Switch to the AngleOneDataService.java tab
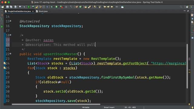This screenshot has height=109, width=194. coord(19,11)
